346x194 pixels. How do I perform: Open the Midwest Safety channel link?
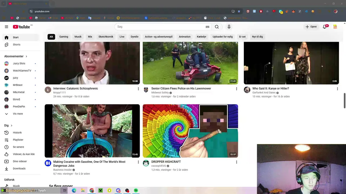(160, 92)
